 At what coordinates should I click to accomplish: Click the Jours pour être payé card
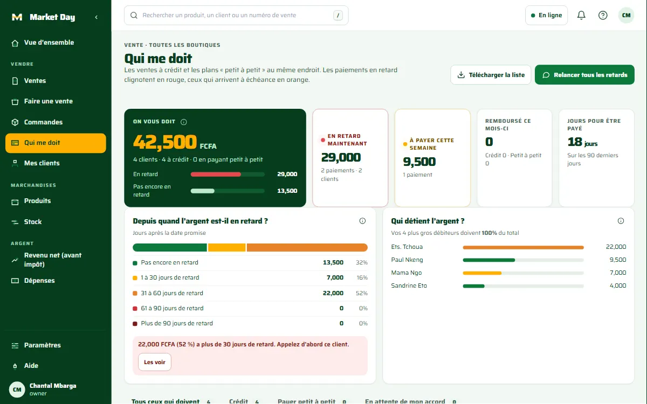coord(596,158)
